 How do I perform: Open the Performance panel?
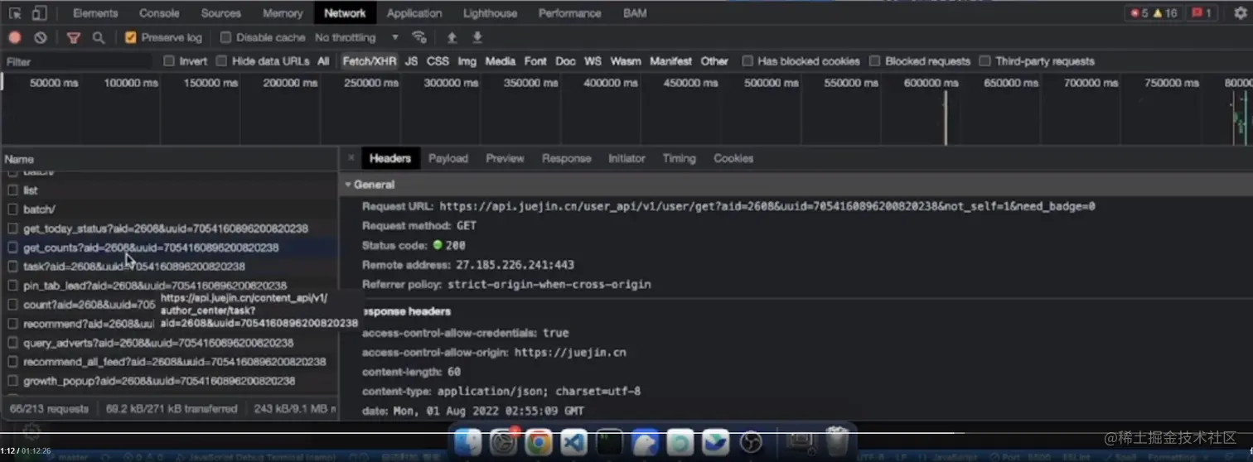click(x=570, y=13)
